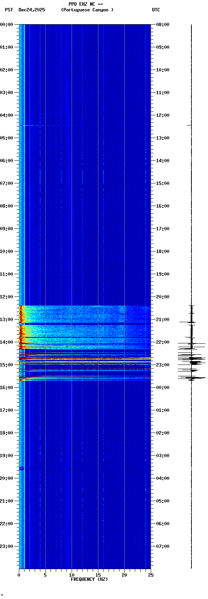The image size is (208, 599).
Task: Click the UTC '02:00' label on right axis
Action: tap(163, 433)
